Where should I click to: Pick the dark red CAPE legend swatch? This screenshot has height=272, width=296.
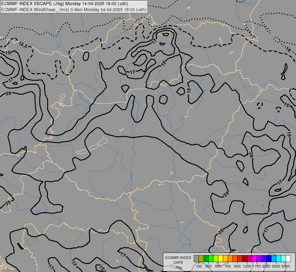(245, 258)
